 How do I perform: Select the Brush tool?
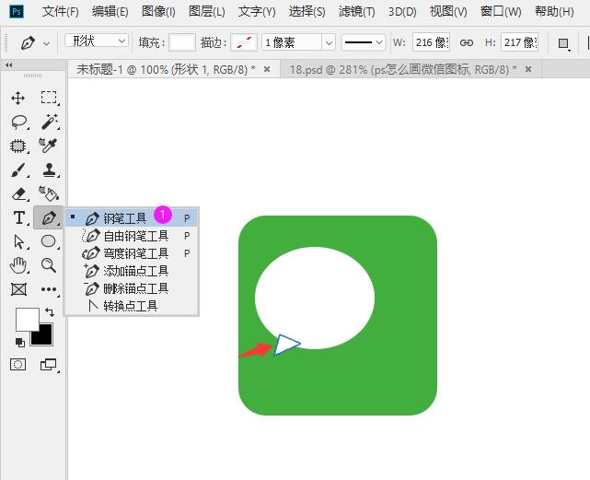(x=18, y=170)
